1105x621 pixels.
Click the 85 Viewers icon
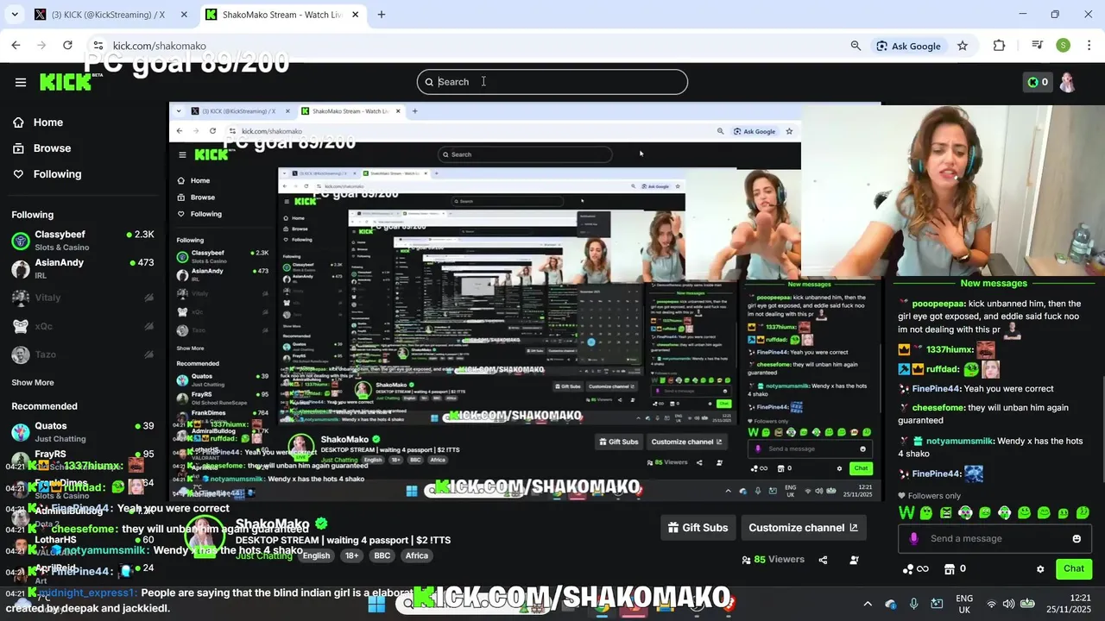pos(746,560)
